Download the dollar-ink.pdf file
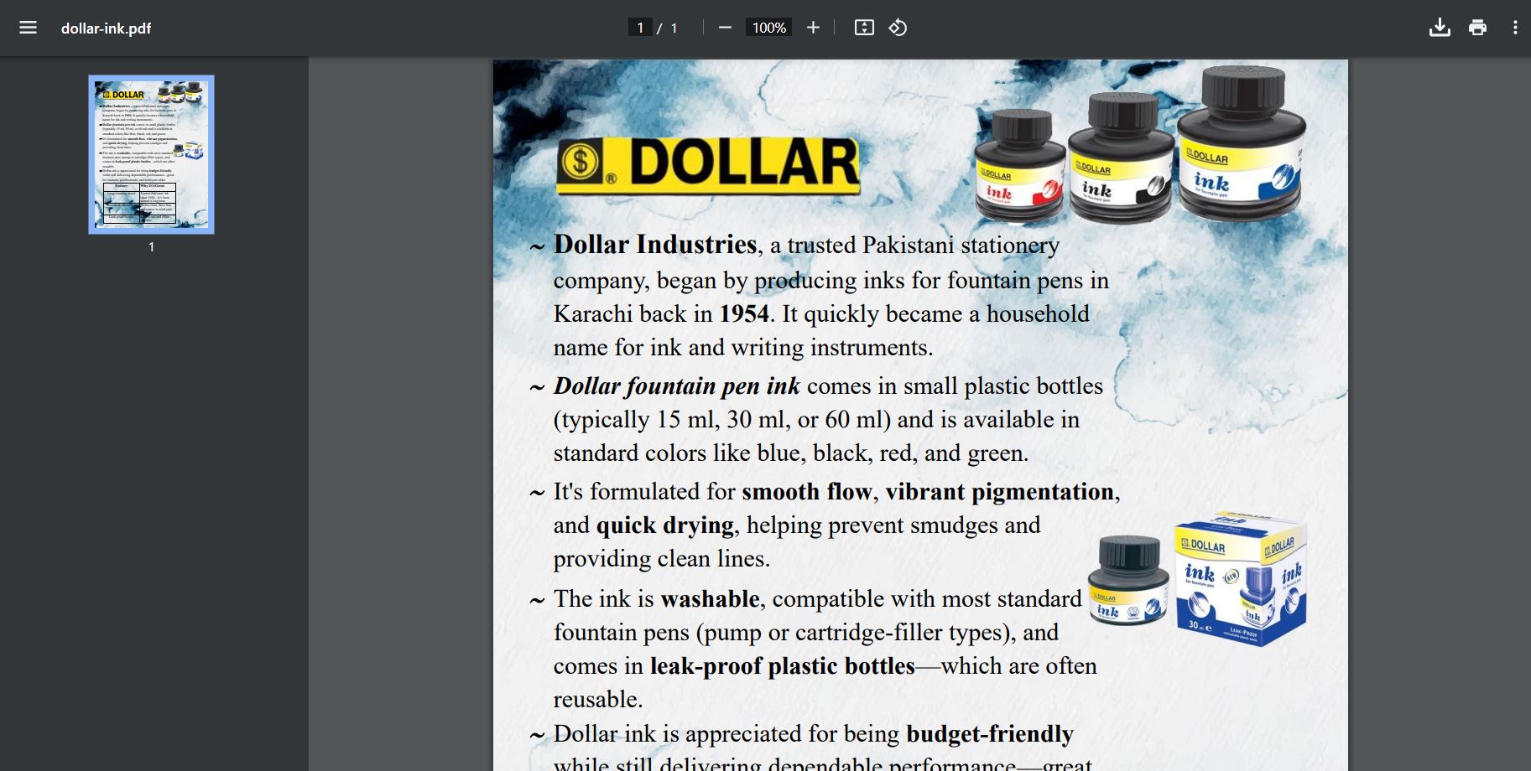Image resolution: width=1531 pixels, height=771 pixels. (x=1440, y=28)
